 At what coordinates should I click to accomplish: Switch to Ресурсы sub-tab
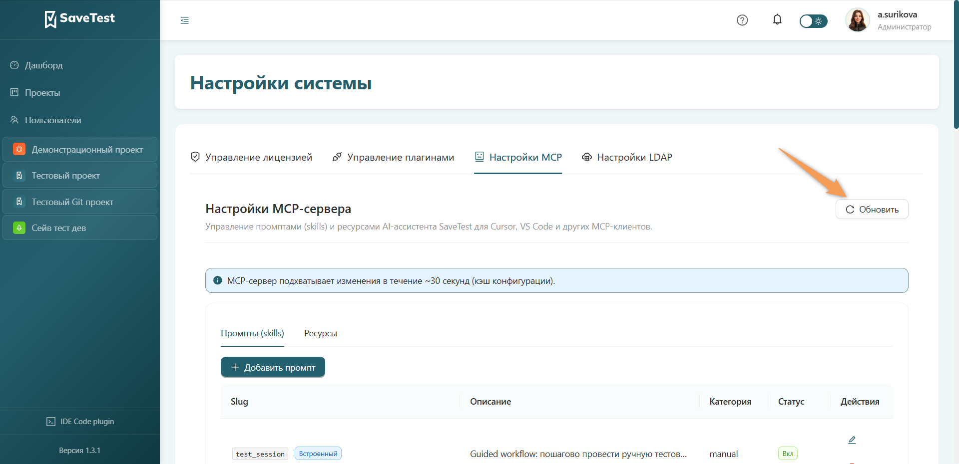321,333
